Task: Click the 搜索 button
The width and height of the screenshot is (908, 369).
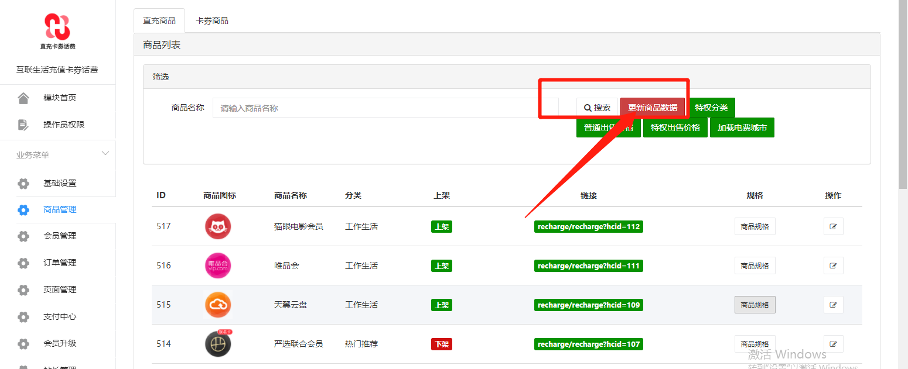Action: point(597,108)
